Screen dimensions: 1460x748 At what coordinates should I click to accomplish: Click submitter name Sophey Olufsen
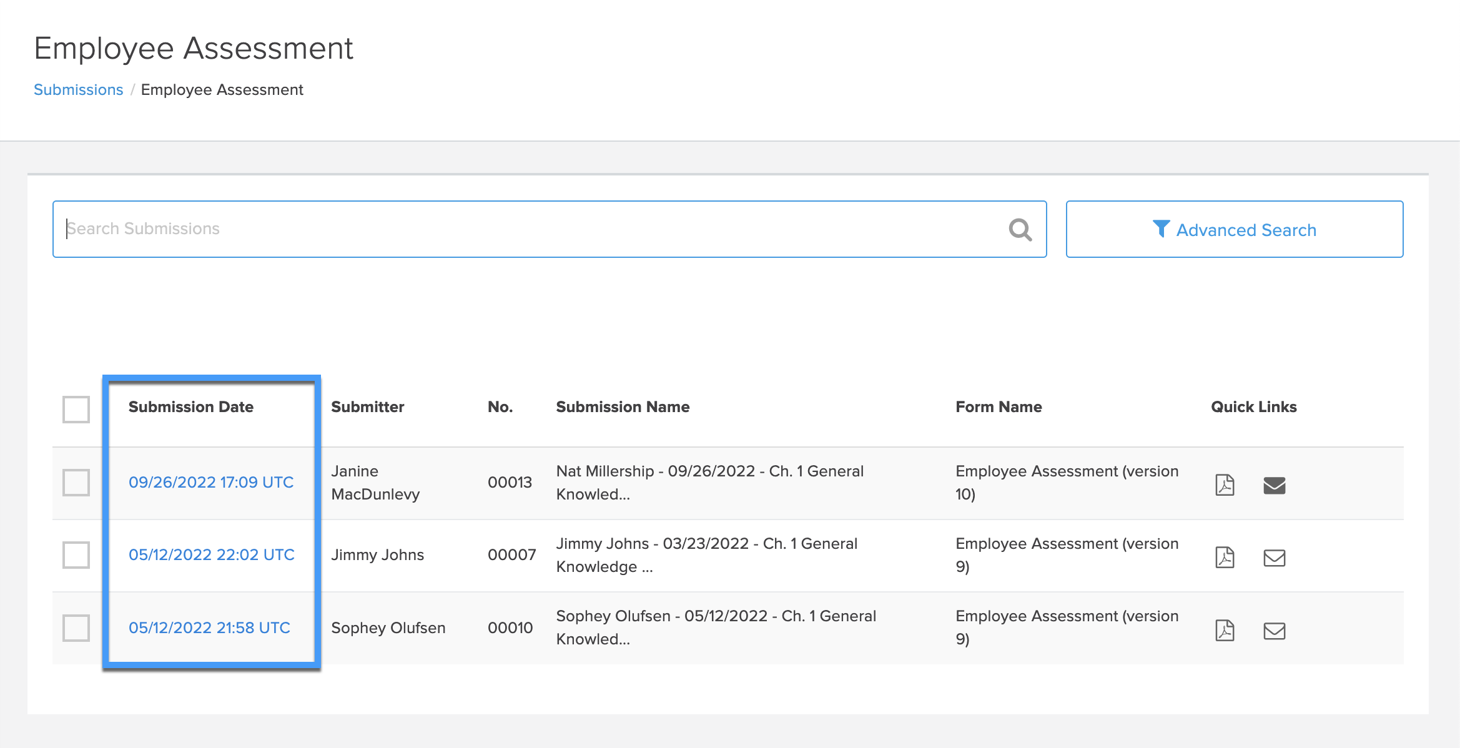[x=388, y=627]
